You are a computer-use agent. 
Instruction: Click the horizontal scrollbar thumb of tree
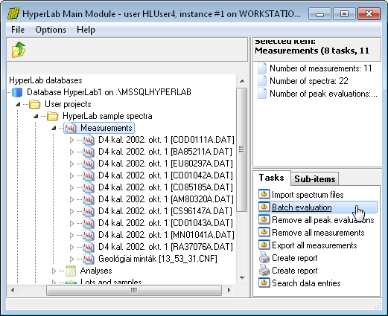coord(134,290)
